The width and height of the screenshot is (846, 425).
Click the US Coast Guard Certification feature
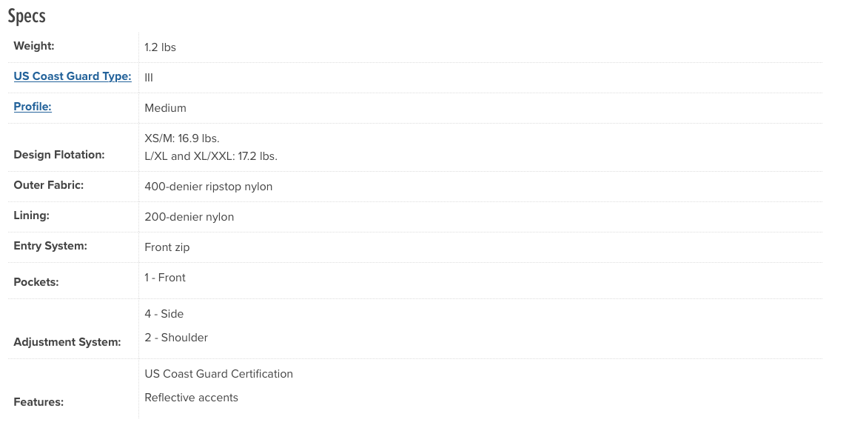[219, 374]
